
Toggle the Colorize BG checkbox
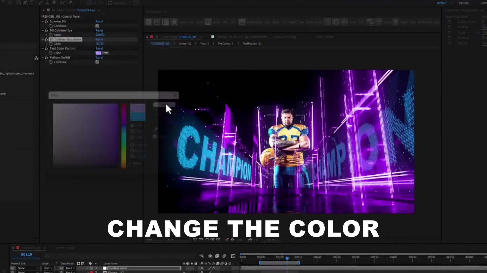coord(97,26)
